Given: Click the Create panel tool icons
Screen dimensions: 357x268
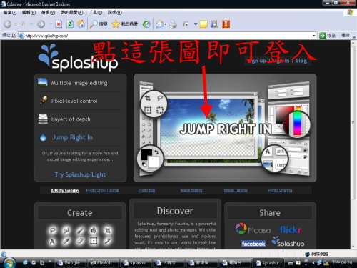Looking at the screenshot, I should pyautogui.click(x=80, y=236).
